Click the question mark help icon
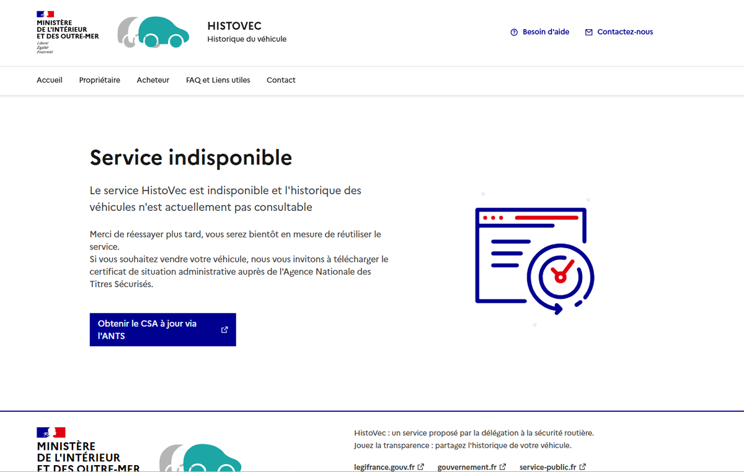744x472 pixels. tap(514, 32)
